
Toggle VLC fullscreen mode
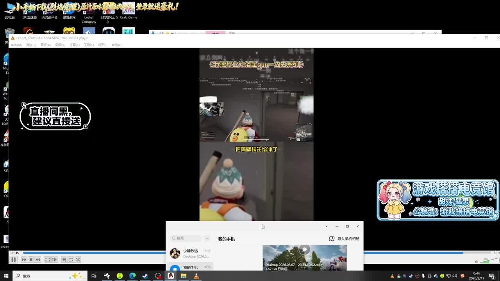[x=47, y=260]
